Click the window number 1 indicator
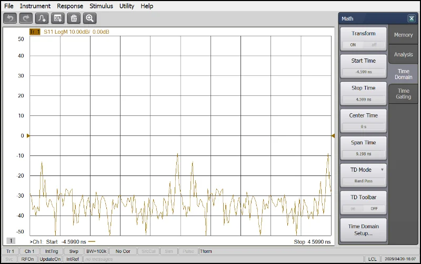The image size is (421, 264). (11, 241)
